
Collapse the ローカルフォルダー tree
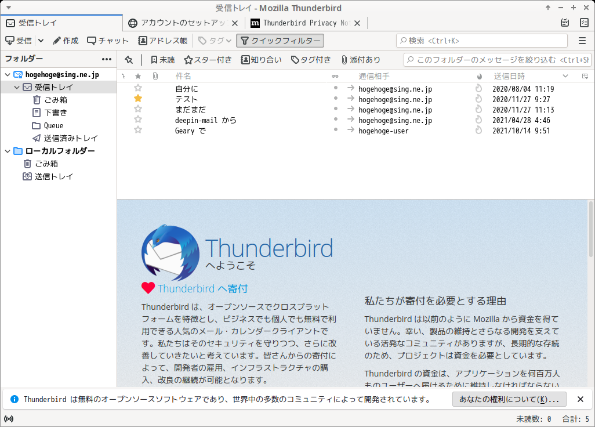pos(7,151)
